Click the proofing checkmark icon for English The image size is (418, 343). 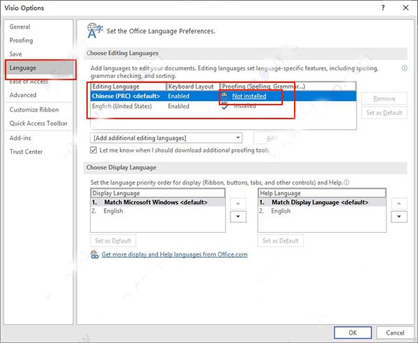tap(225, 106)
